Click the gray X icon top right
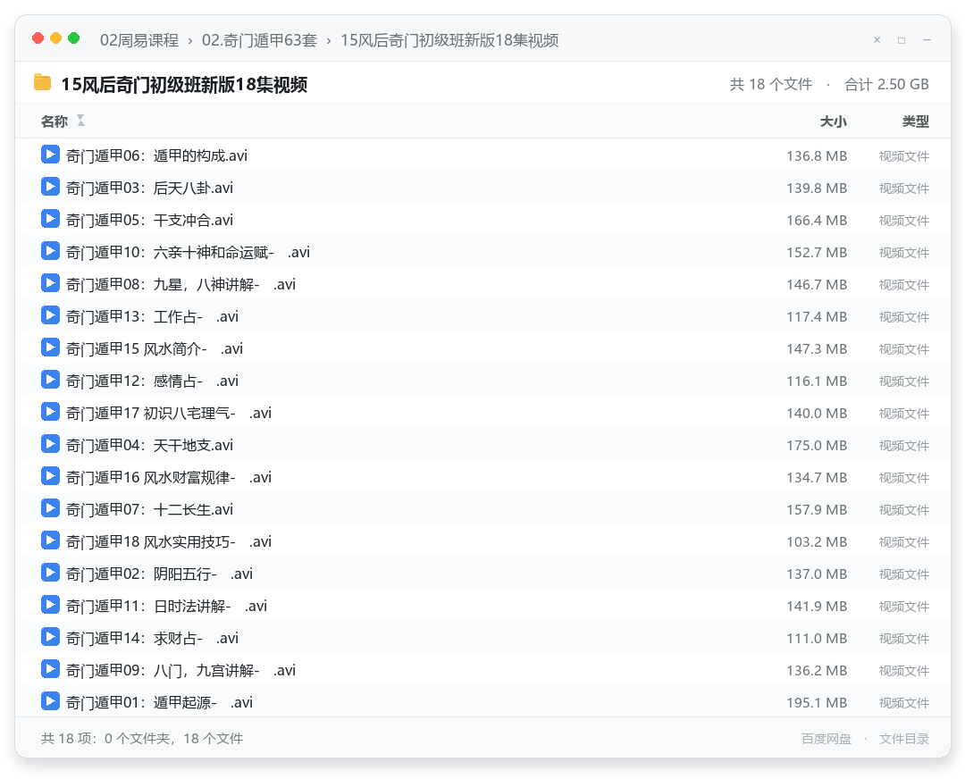Image resolution: width=965 pixels, height=779 pixels. pyautogui.click(x=877, y=40)
